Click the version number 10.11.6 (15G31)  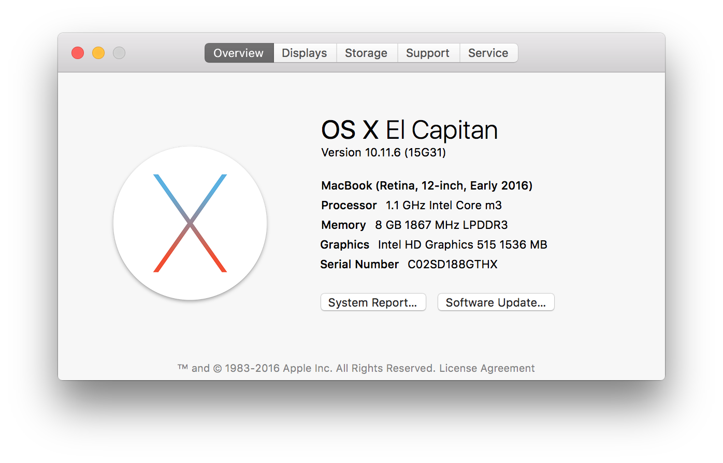[x=406, y=152]
